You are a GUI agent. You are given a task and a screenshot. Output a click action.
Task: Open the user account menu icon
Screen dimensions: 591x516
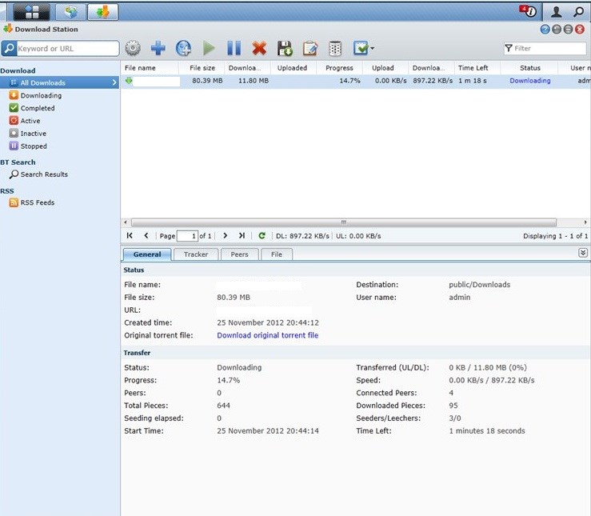(556, 12)
